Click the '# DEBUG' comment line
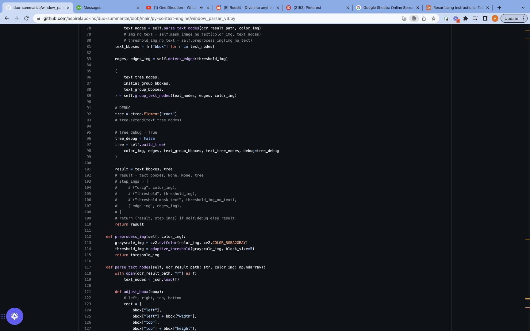530x331 pixels. tap(123, 108)
